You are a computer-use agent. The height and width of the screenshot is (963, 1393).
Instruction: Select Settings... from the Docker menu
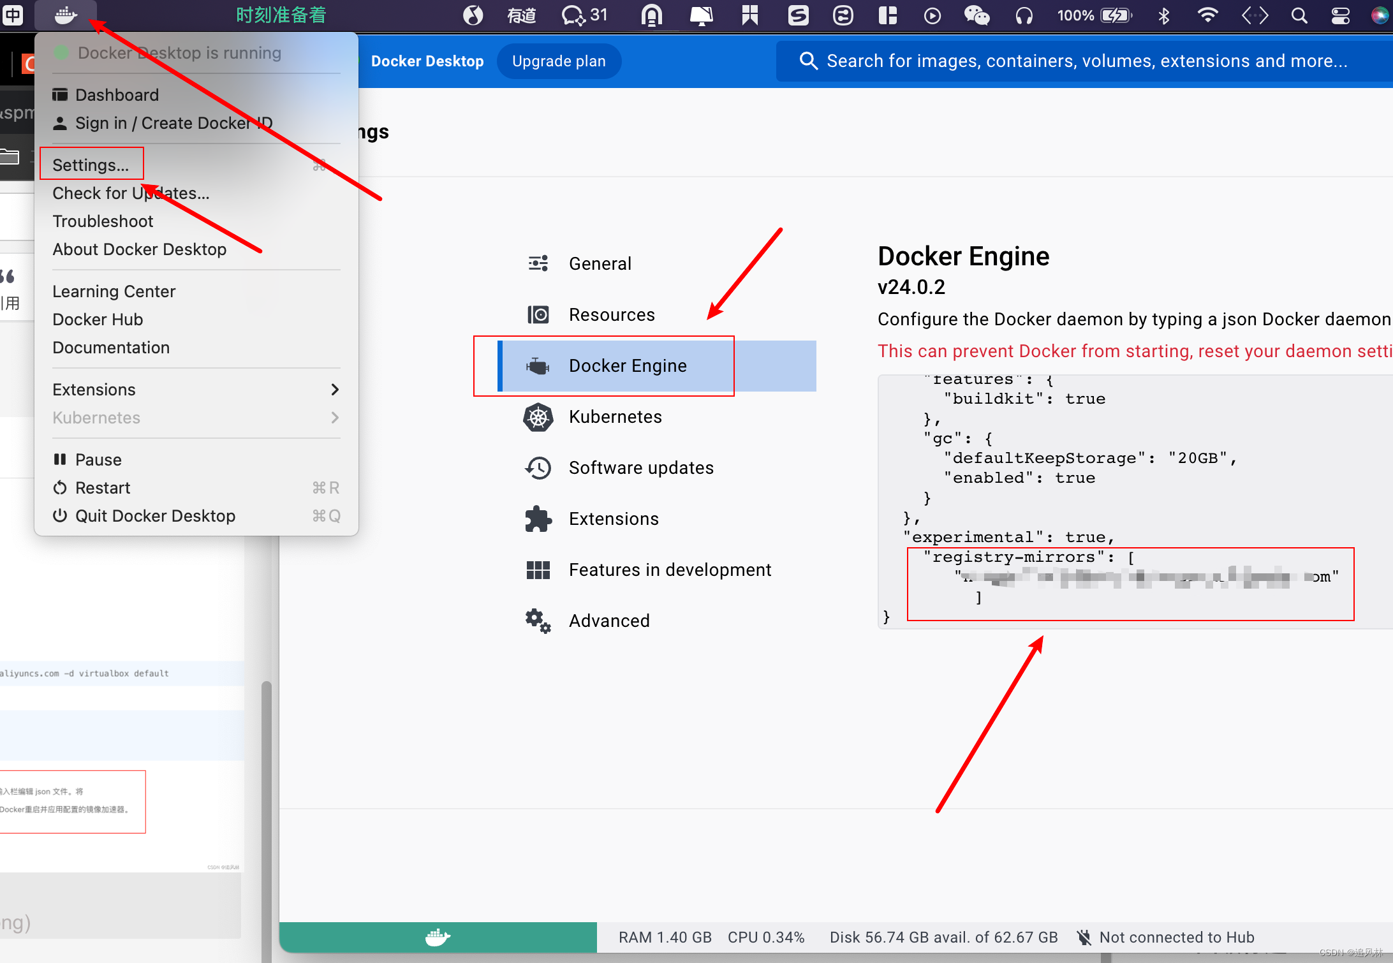pyautogui.click(x=91, y=165)
